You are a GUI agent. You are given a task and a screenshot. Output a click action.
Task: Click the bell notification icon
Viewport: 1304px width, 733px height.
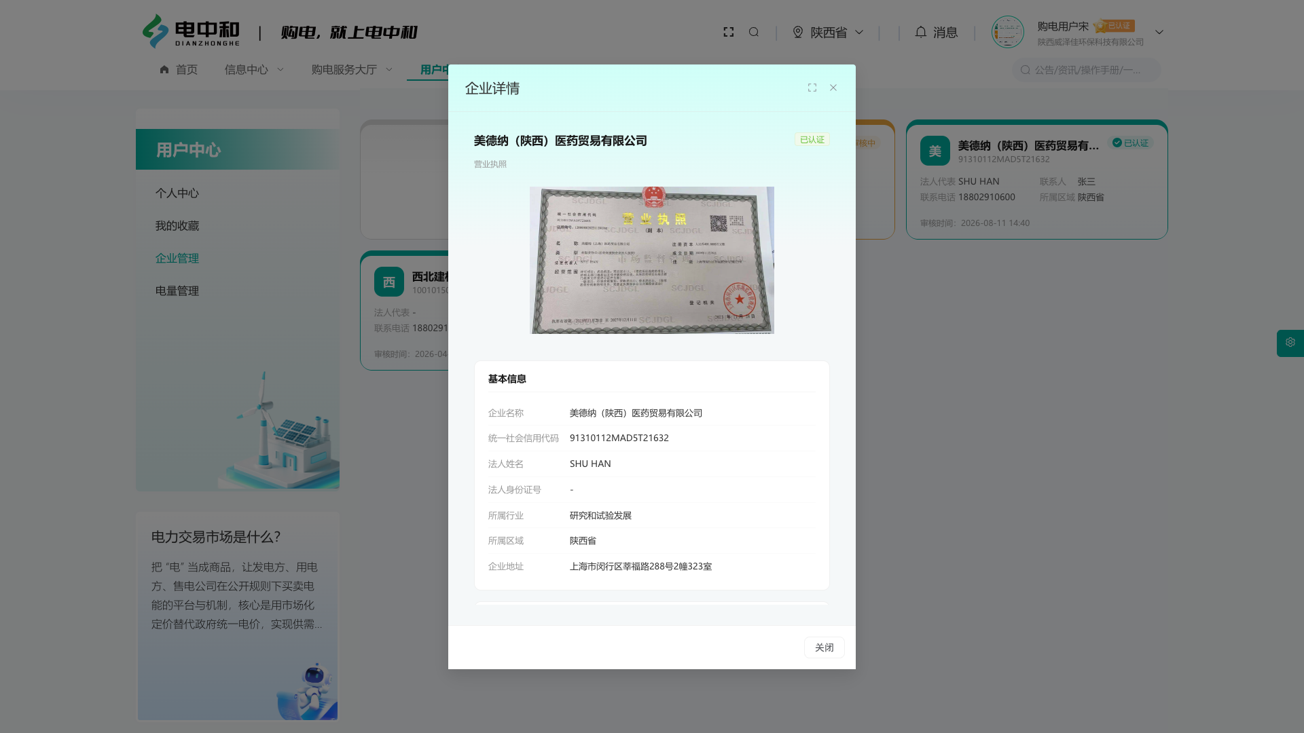(x=921, y=32)
